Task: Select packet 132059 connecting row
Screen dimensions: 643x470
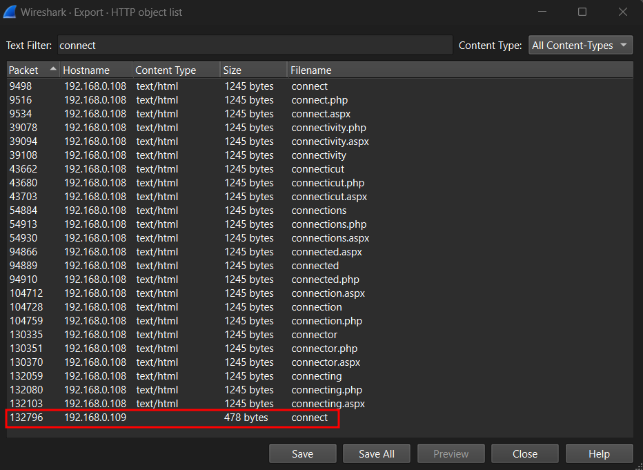Action: (x=320, y=376)
